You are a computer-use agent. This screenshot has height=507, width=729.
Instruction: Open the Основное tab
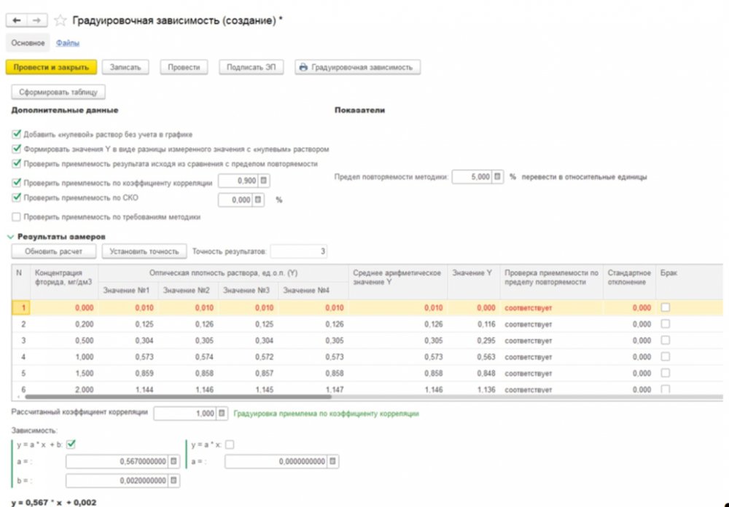pyautogui.click(x=28, y=43)
